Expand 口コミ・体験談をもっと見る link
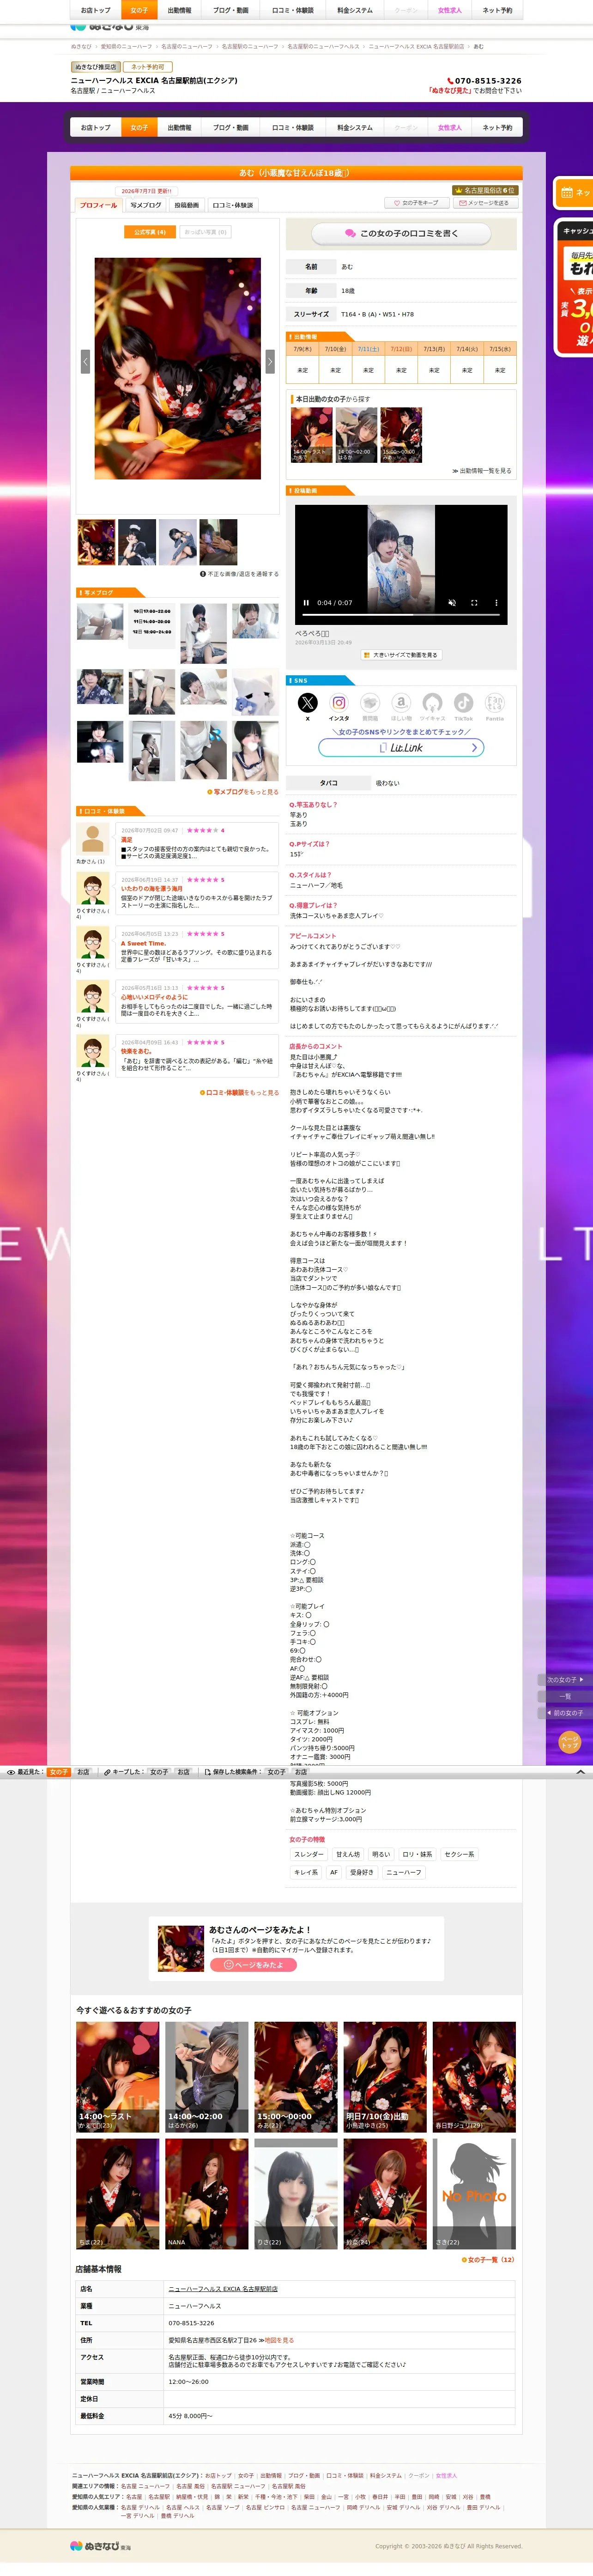The image size is (593, 2576). pos(240,1093)
